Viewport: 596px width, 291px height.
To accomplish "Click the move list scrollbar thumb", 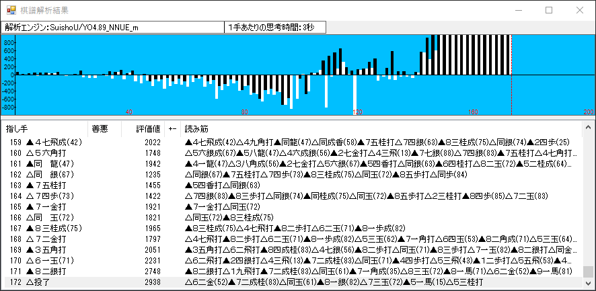I will [588, 272].
